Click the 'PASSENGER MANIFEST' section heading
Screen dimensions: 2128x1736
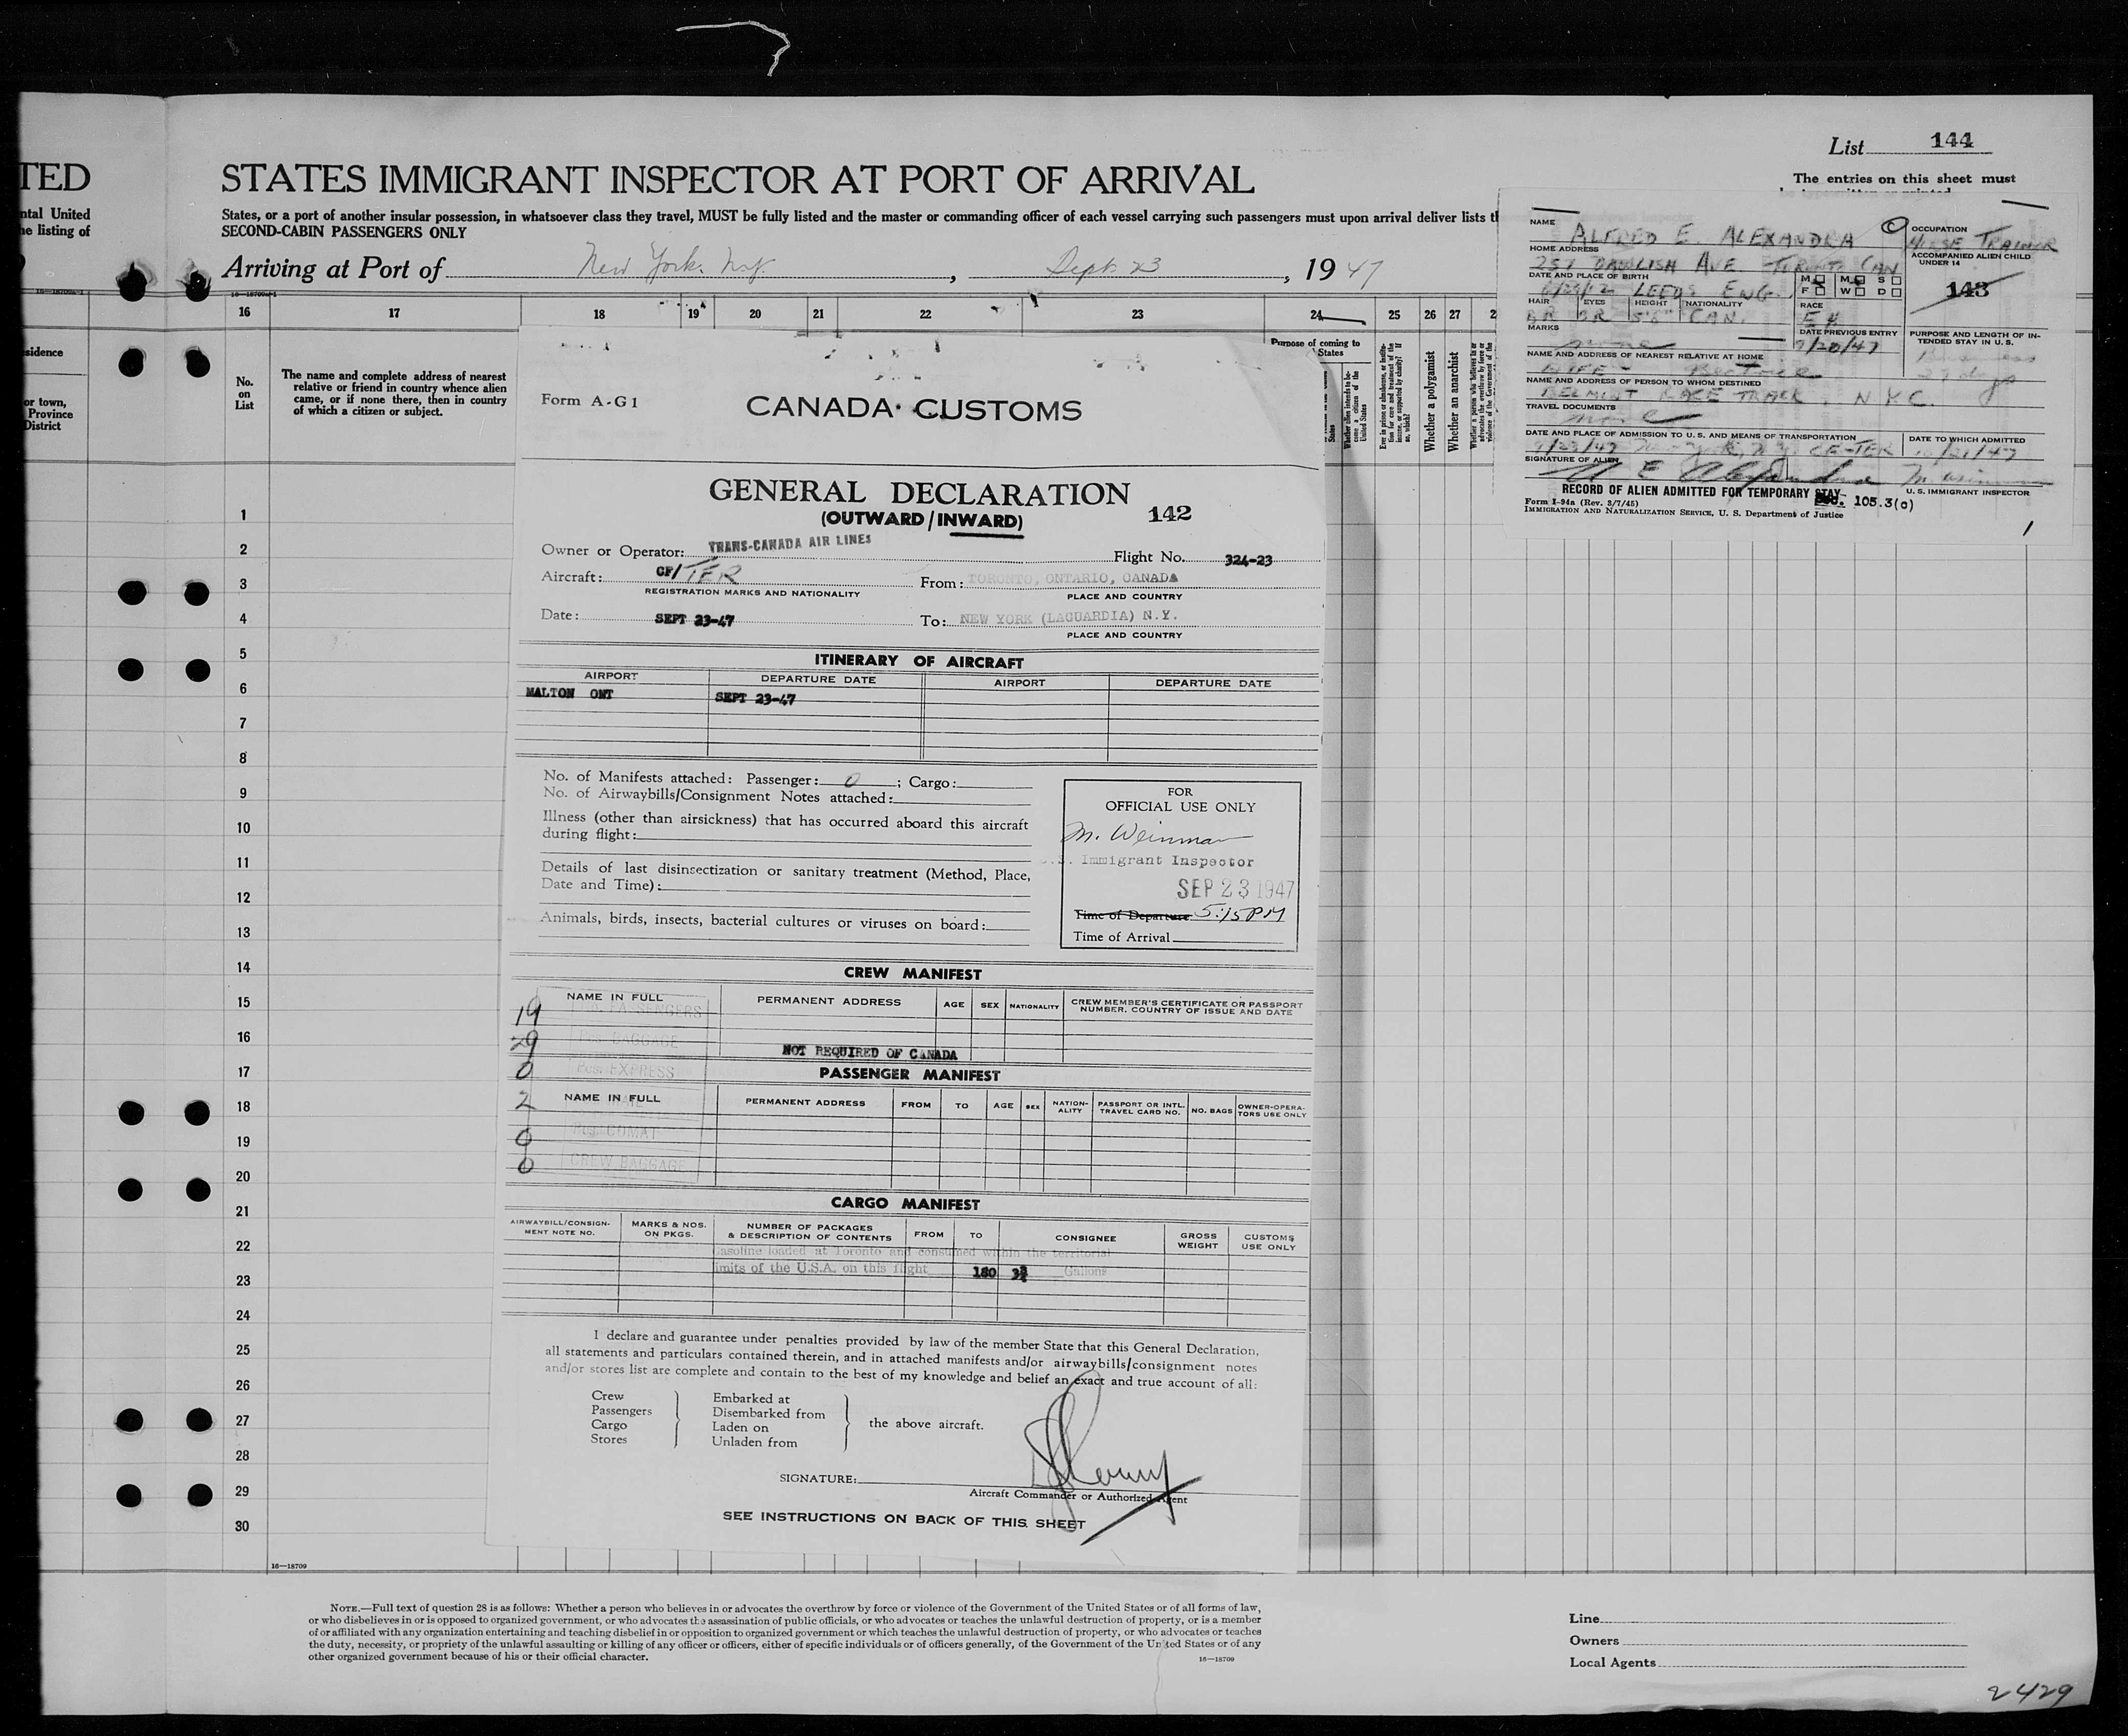(x=909, y=1075)
